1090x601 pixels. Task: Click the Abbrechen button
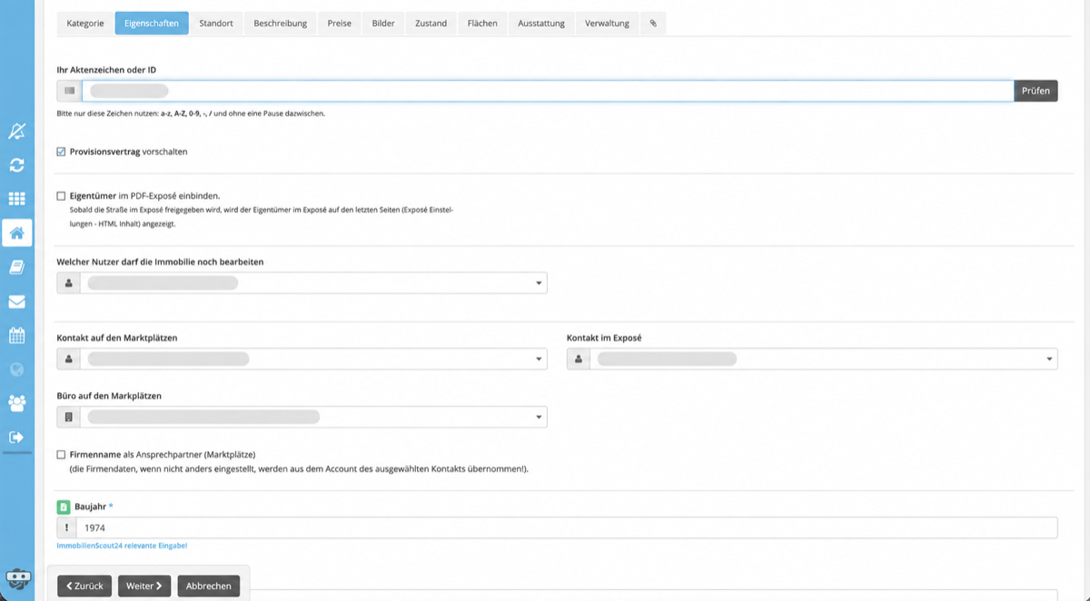coord(209,586)
